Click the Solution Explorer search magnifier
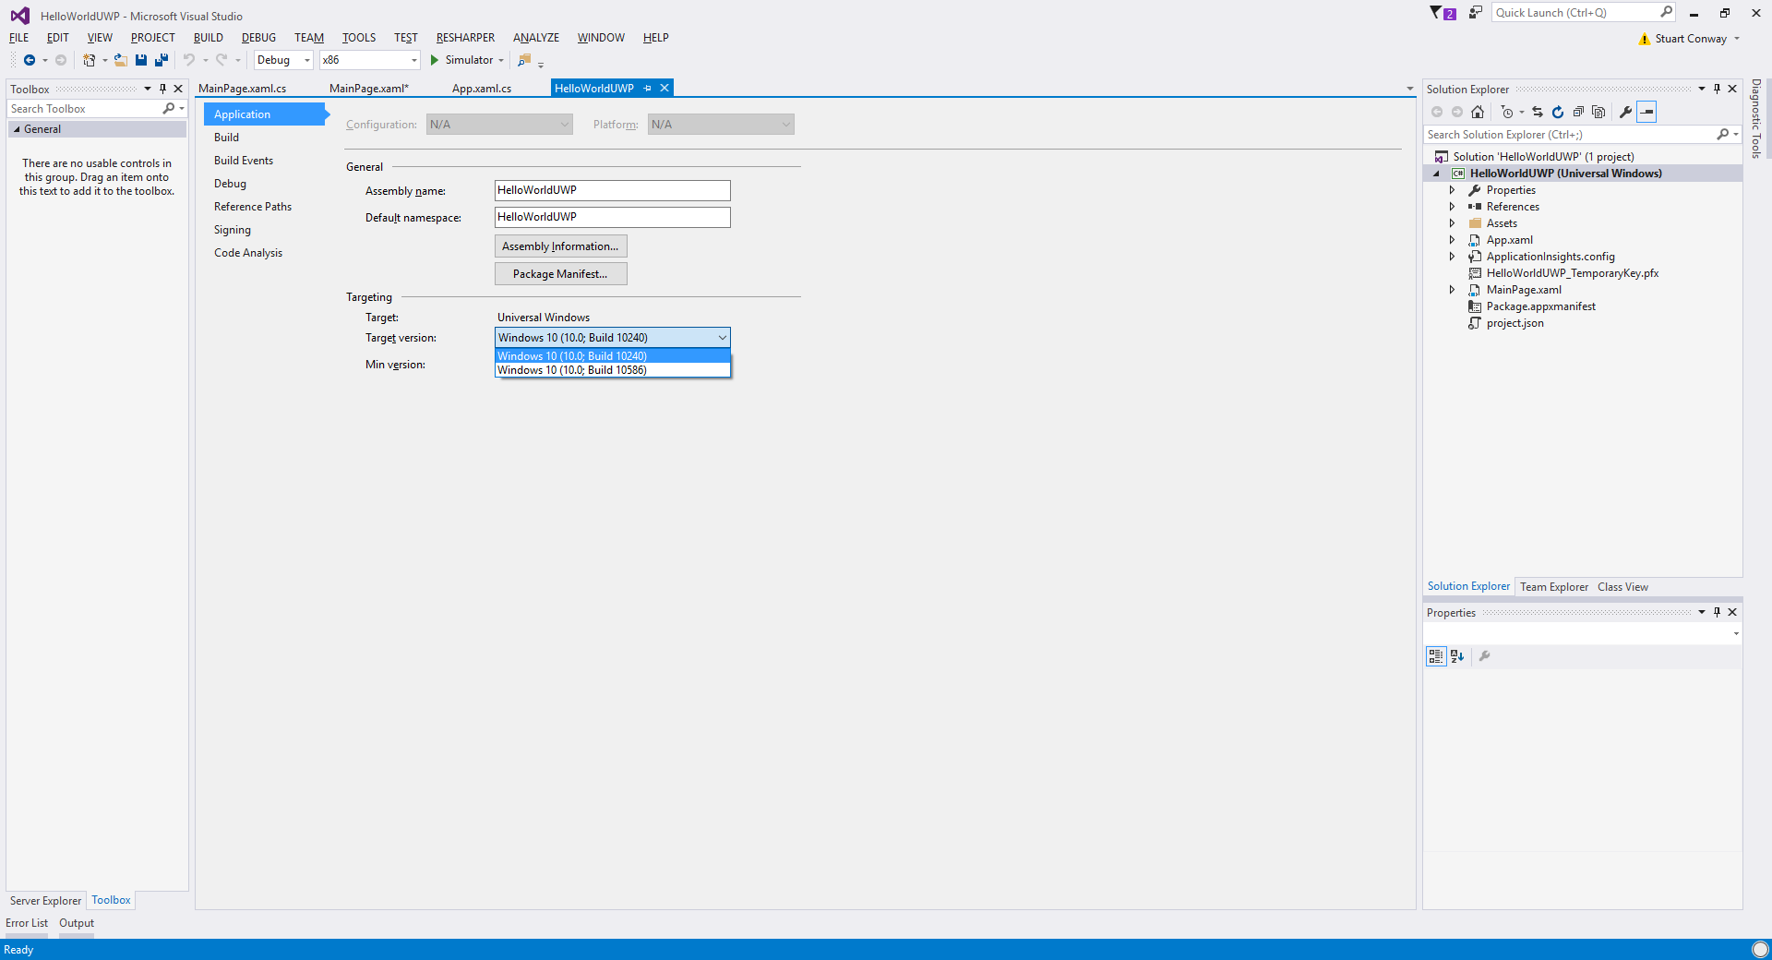Viewport: 1772px width, 960px height. click(x=1722, y=135)
